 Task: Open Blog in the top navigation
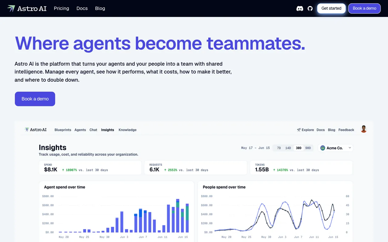click(100, 8)
